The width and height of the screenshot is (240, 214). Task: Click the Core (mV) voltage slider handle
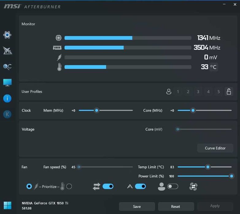178,129
